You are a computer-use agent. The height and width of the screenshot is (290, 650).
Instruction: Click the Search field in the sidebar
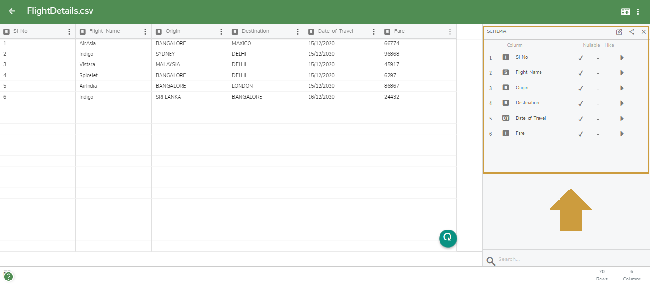[x=548, y=259]
